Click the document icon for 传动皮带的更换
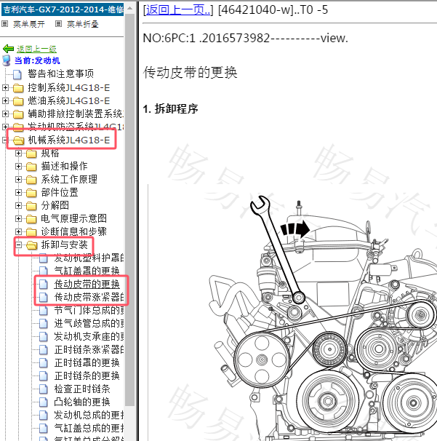Viewport: 437px width, 441px height. pyautogui.click(x=44, y=284)
